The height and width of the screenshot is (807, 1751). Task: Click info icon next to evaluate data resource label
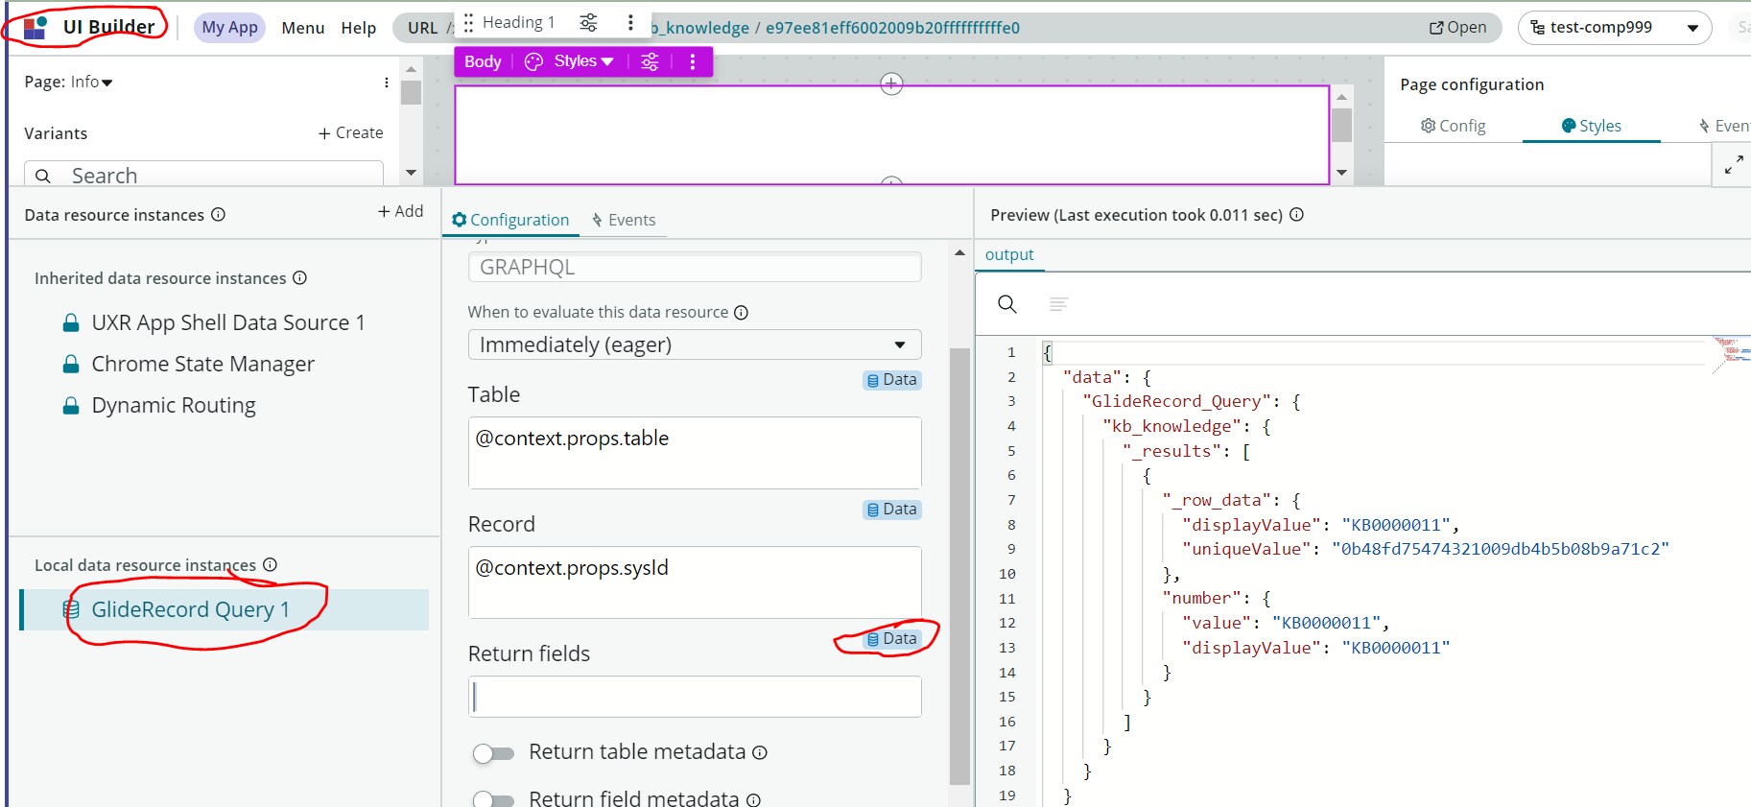coord(741,312)
